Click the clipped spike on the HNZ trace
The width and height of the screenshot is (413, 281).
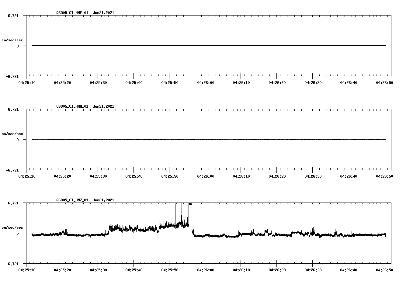coord(190,204)
